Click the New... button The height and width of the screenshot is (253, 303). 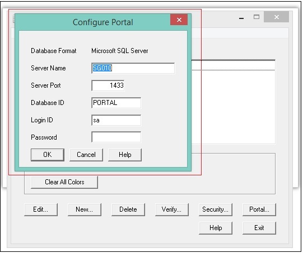[85, 209]
